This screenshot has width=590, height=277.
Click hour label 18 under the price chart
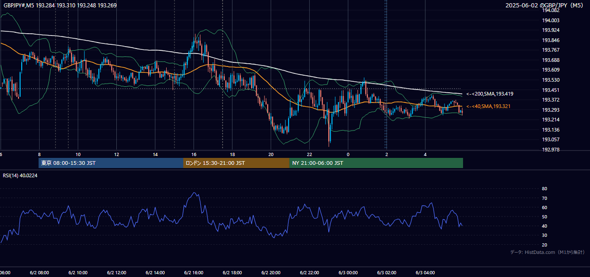click(233, 154)
